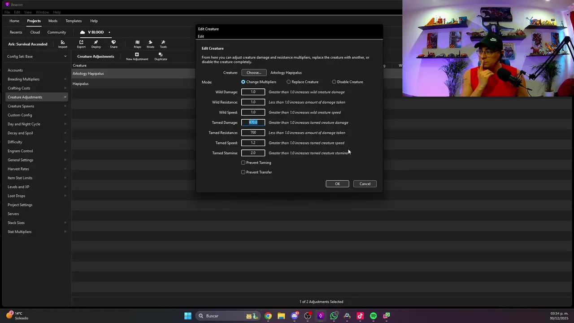Enable the Prevent Taming checkbox
Screen dimensions: 574x323
click(x=243, y=162)
